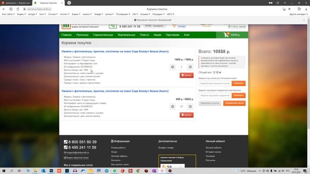Open Горизонтальные menu item

click(x=103, y=35)
